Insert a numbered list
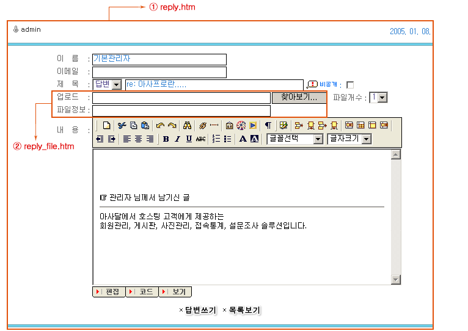The height and width of the screenshot is (331, 468). coord(216,139)
